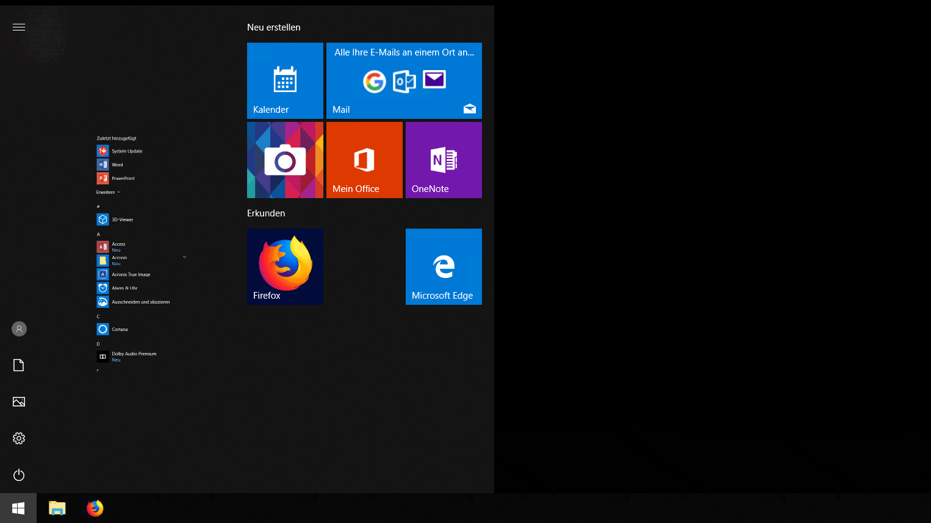This screenshot has height=523, width=931.
Task: Click the 'Ausschneiden und skizzieren' text label
Action: 141,302
